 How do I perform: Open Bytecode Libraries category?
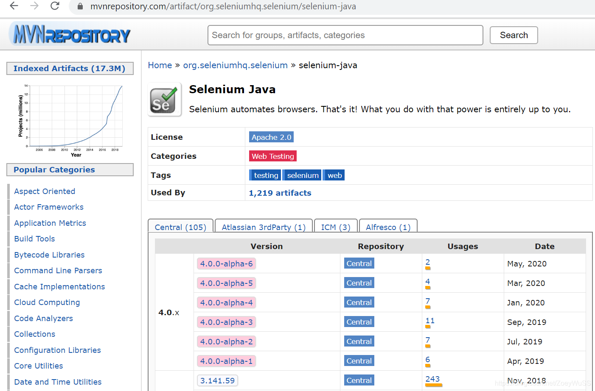coord(49,255)
